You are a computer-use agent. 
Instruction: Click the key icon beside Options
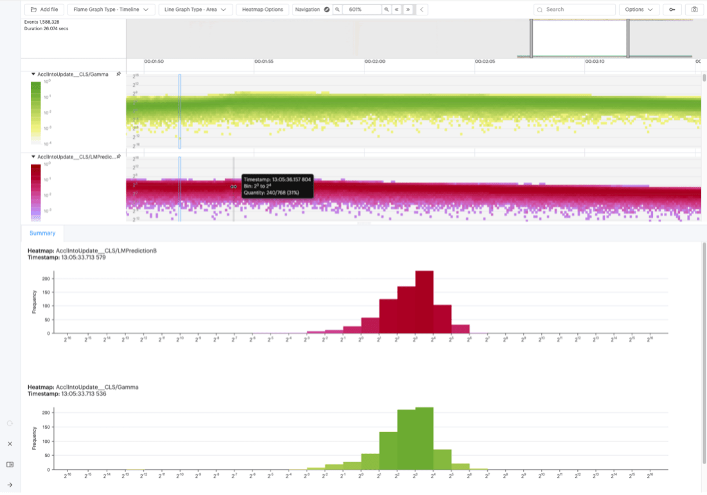pyautogui.click(x=672, y=9)
